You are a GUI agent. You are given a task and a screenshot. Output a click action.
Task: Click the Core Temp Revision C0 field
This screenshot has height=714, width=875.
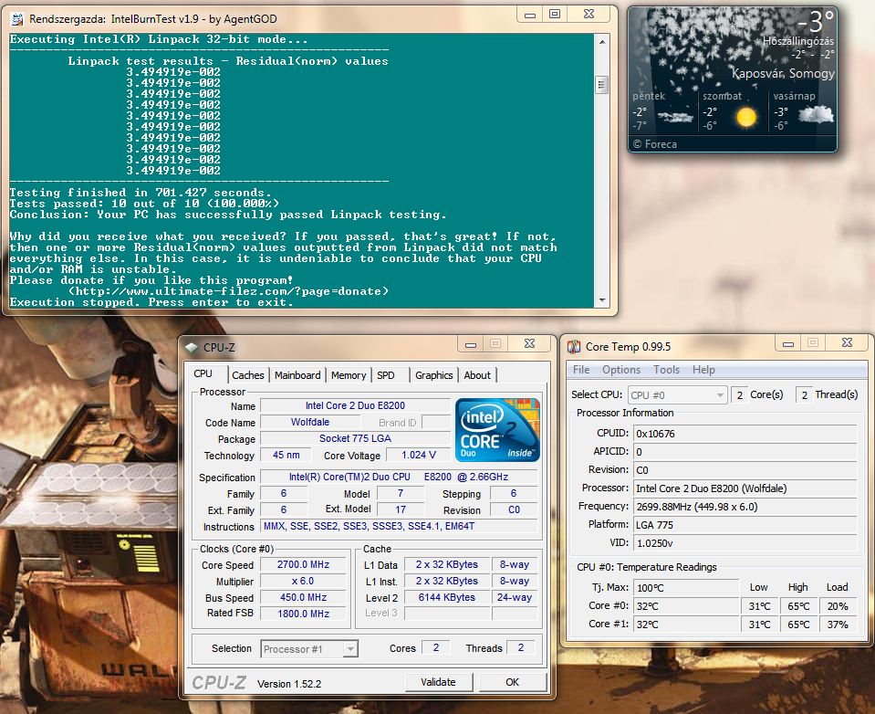tap(745, 470)
